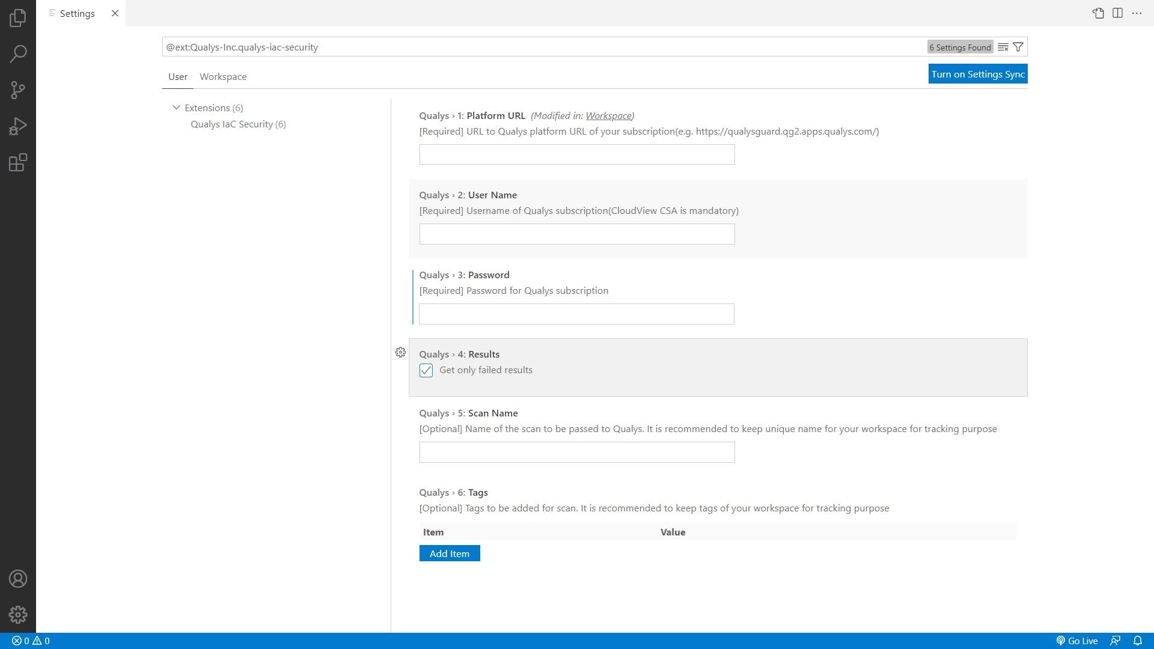
Task: Click Add Item button under Tags
Action: point(449,553)
